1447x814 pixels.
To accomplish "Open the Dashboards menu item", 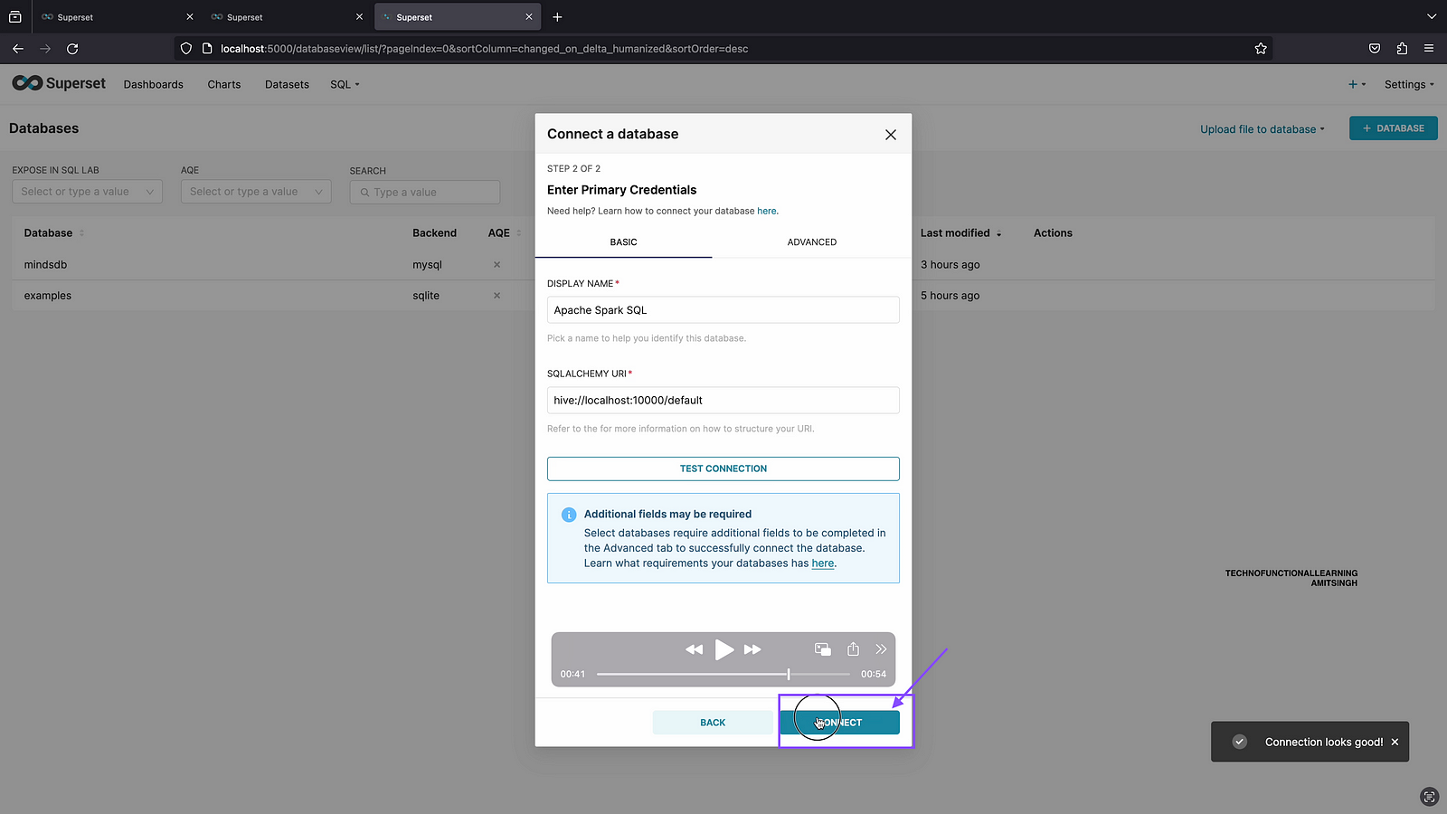I will [154, 84].
